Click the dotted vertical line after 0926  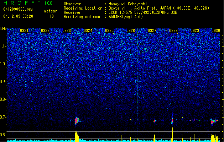pyautogui.click(x=137, y=80)
